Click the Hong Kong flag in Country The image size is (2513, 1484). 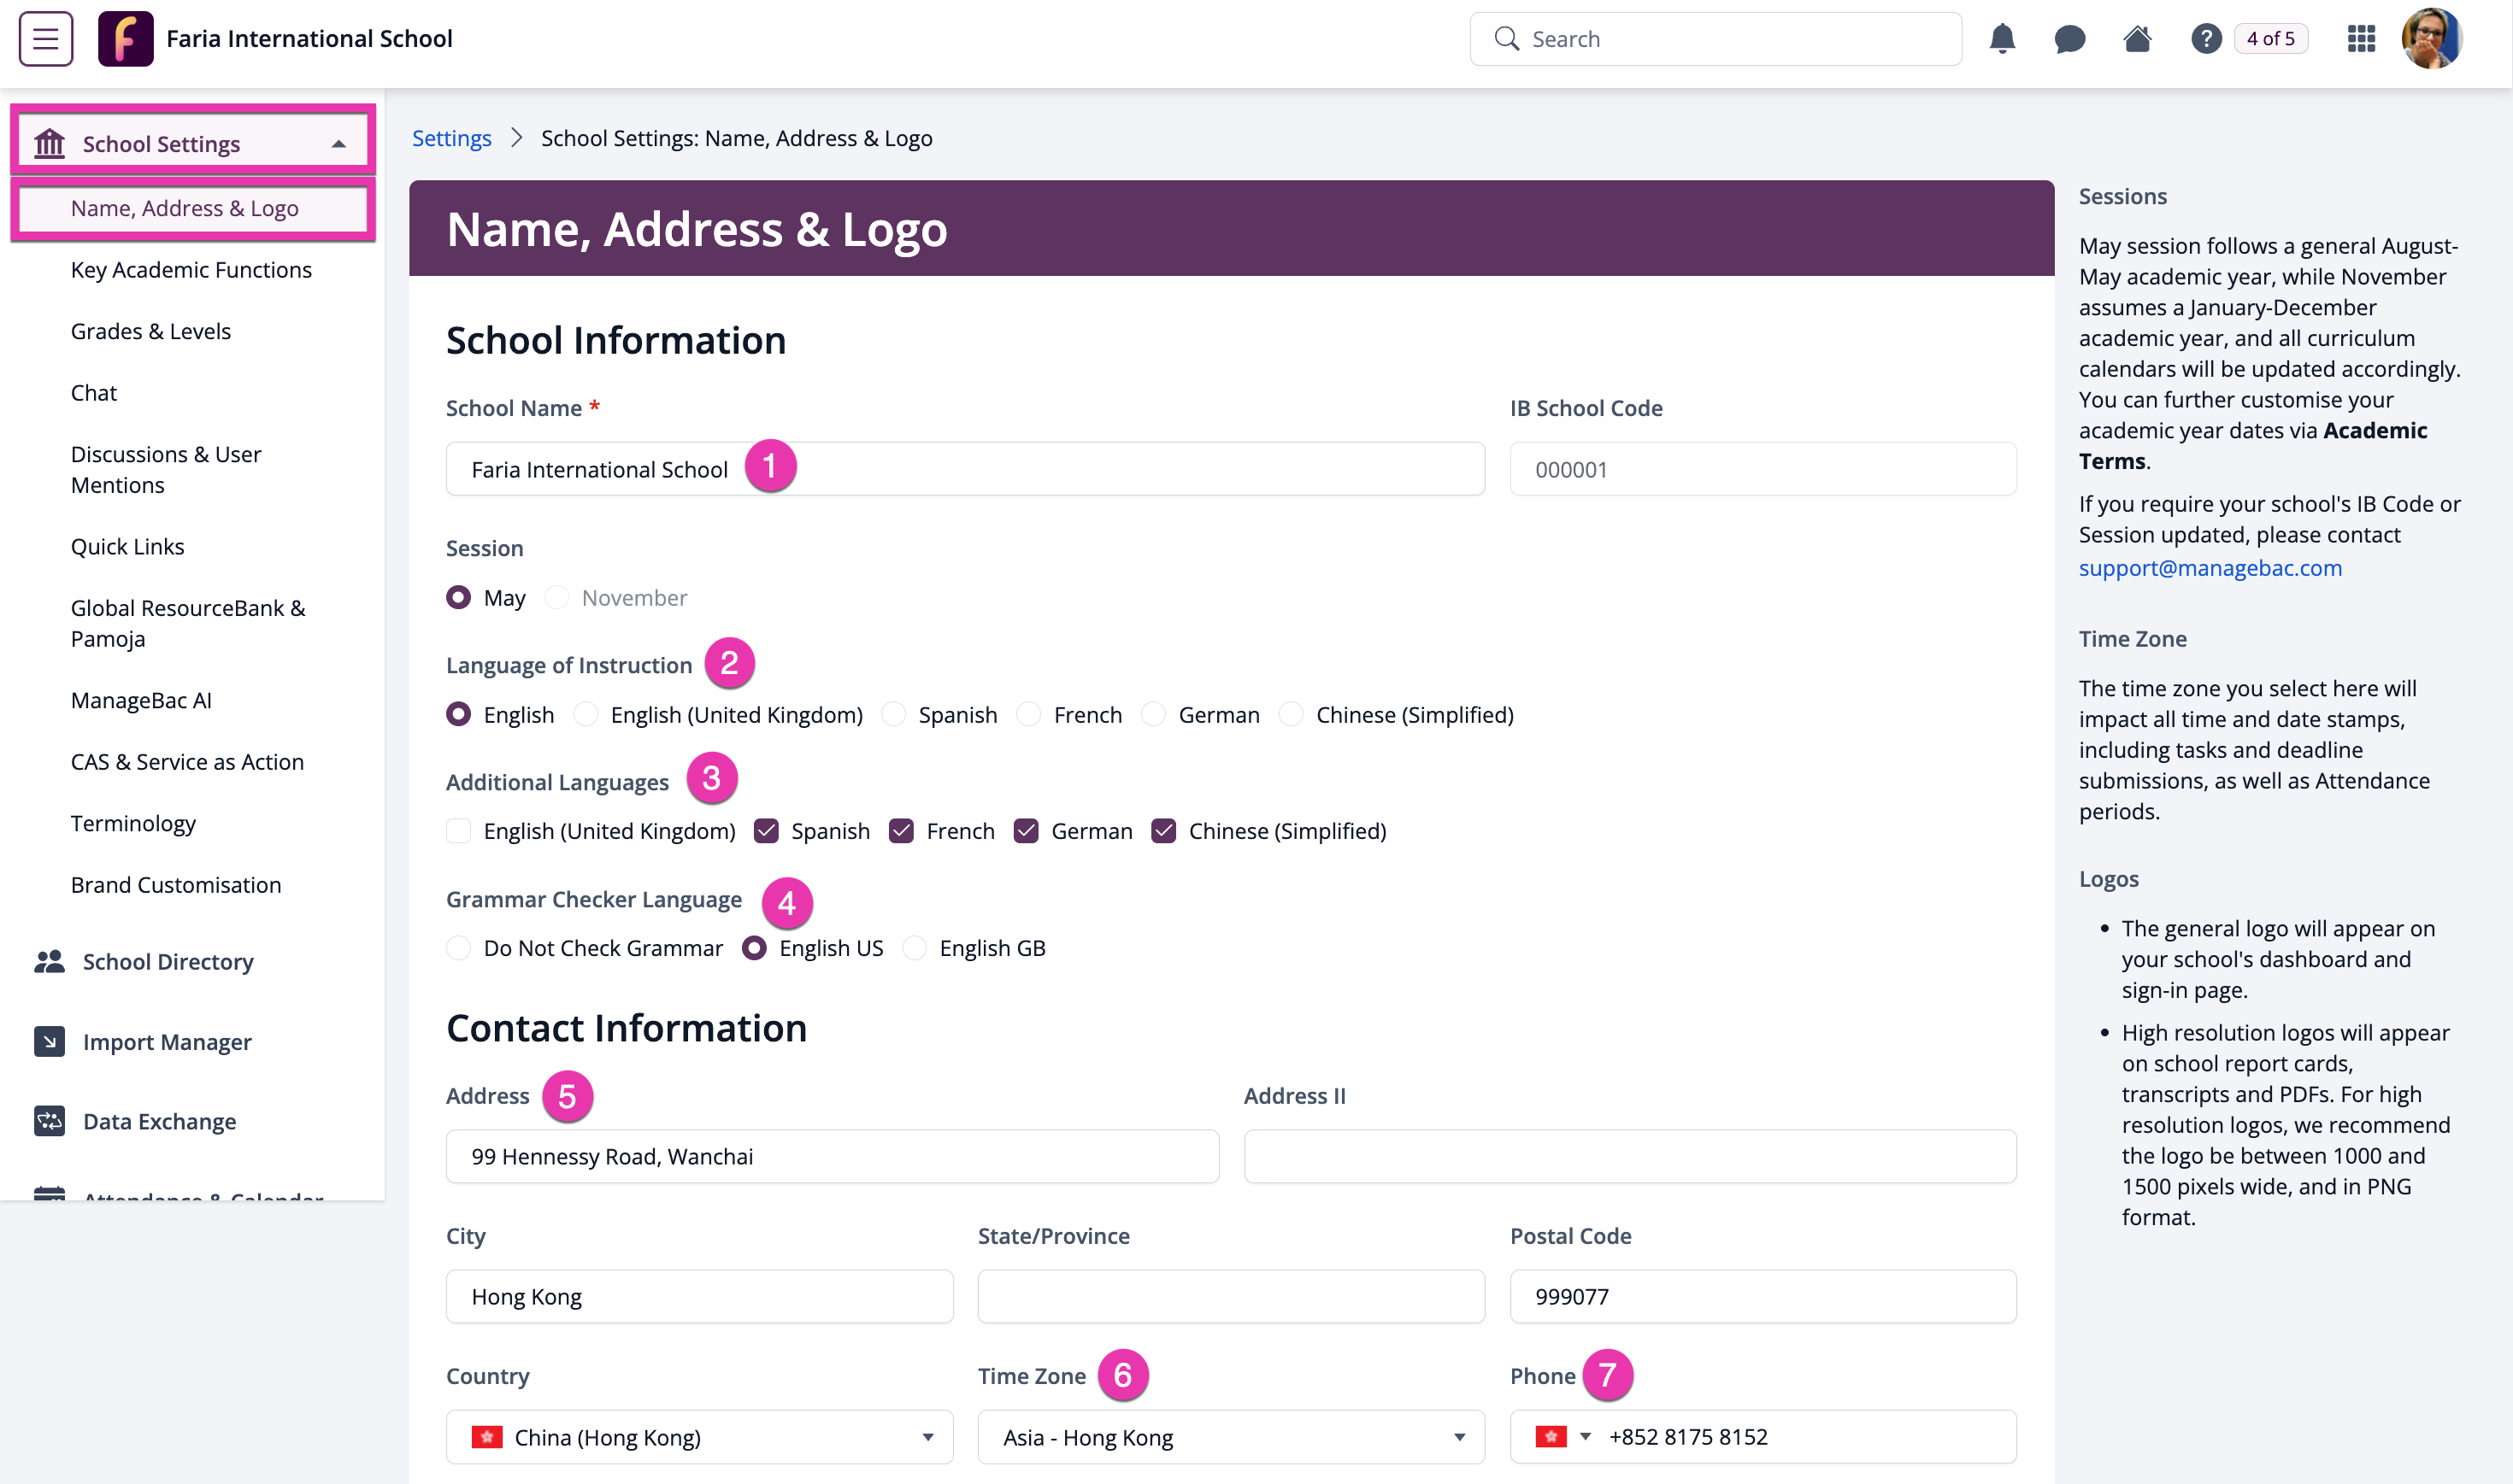pyautogui.click(x=487, y=1437)
